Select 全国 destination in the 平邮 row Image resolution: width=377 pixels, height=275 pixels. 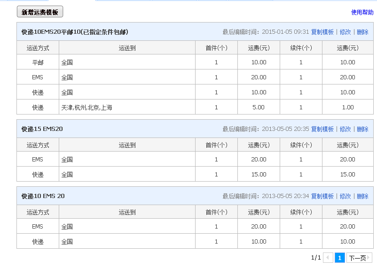pos(127,62)
